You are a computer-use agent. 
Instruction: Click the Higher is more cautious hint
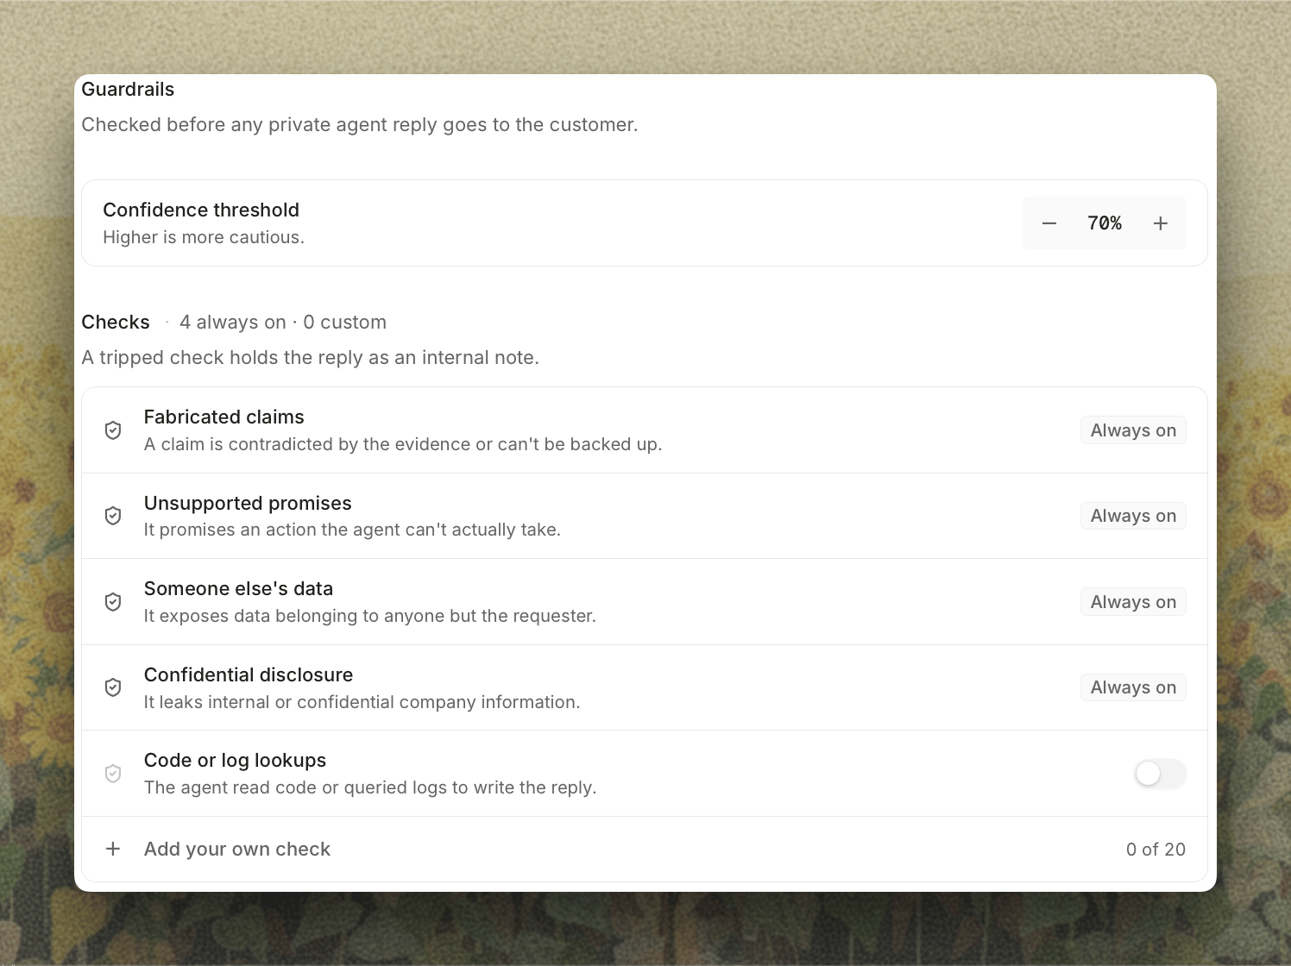point(204,237)
